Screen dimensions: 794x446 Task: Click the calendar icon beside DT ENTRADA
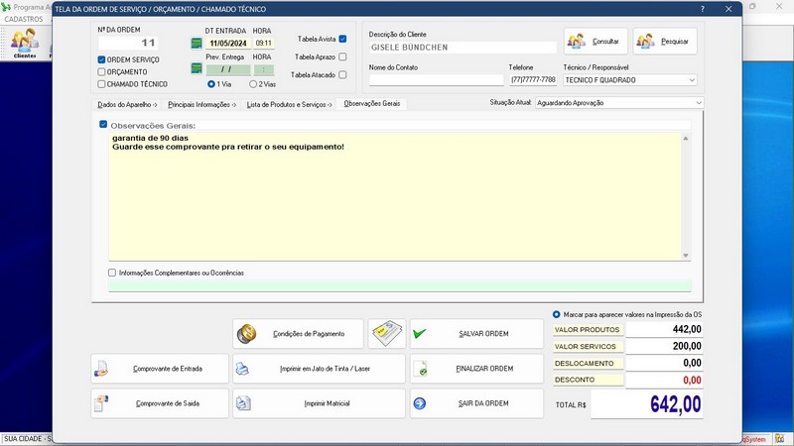(x=197, y=44)
